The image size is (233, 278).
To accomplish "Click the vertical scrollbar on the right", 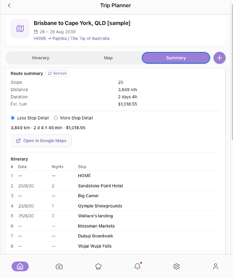I will [x=232, y=73].
